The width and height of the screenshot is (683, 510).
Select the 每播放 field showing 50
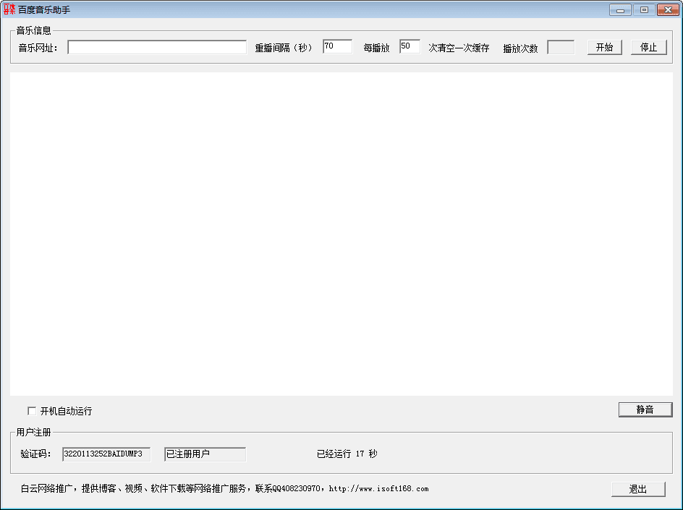coord(410,46)
